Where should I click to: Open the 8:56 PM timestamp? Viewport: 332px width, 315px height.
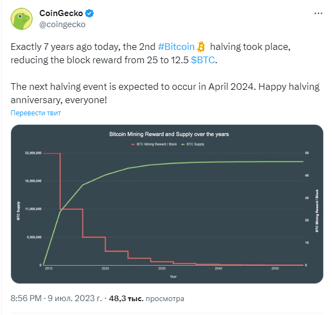coord(26,298)
